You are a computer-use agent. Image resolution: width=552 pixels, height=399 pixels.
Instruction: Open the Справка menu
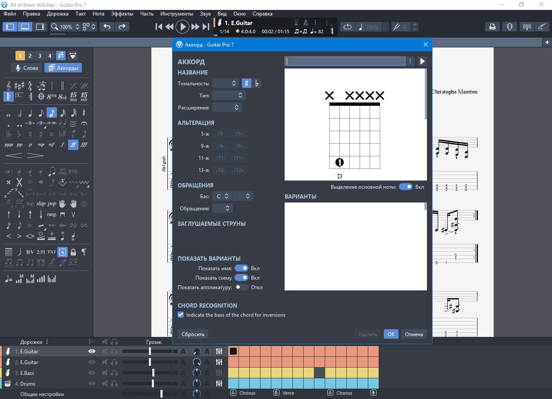263,14
